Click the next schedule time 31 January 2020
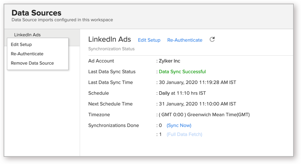Image resolution: width=301 pixels, height=164 pixels. pyautogui.click(x=198, y=104)
